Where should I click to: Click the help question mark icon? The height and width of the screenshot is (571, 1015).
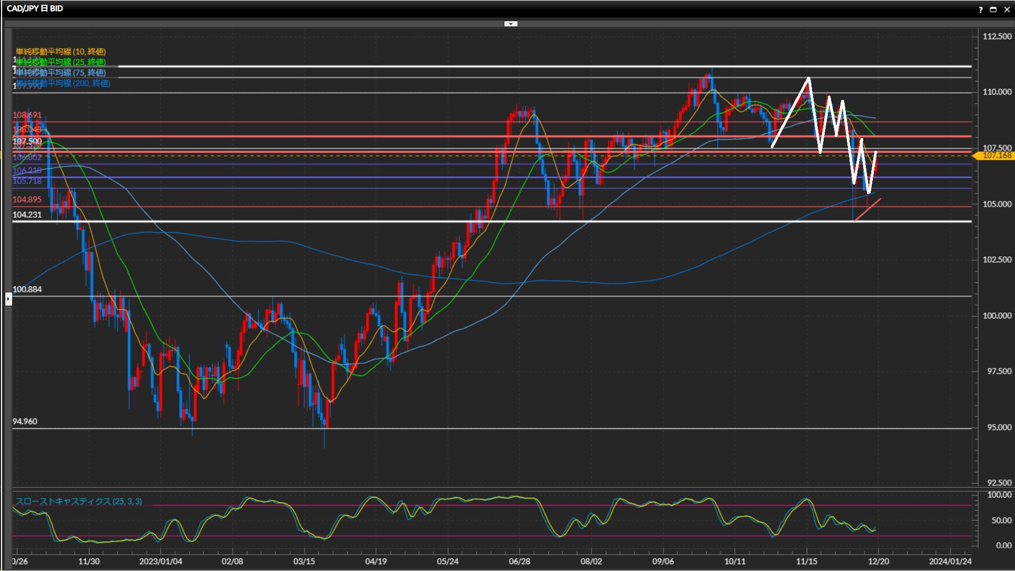pos(981,10)
